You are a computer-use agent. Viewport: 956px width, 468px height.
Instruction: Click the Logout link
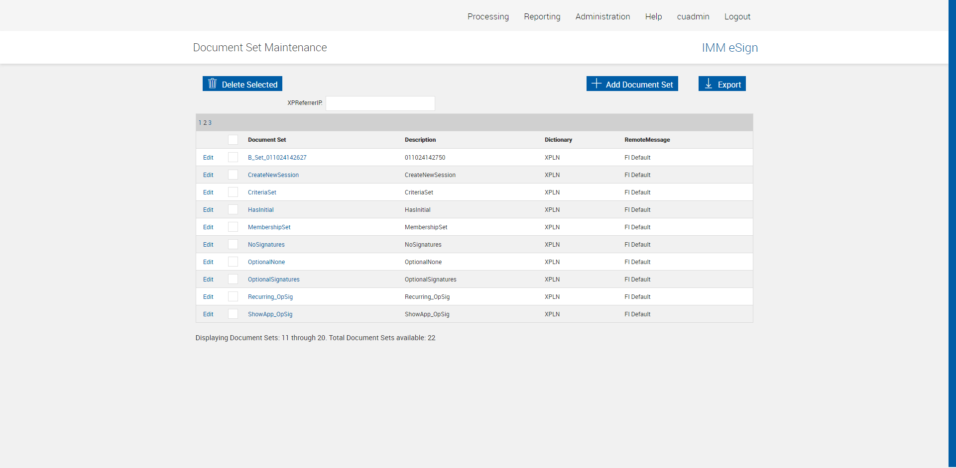pos(737,16)
